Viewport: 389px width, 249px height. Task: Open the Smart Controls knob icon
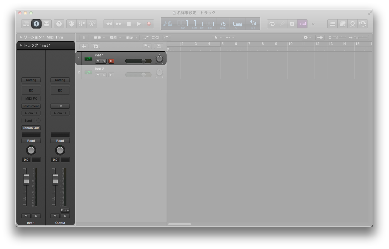(71, 24)
